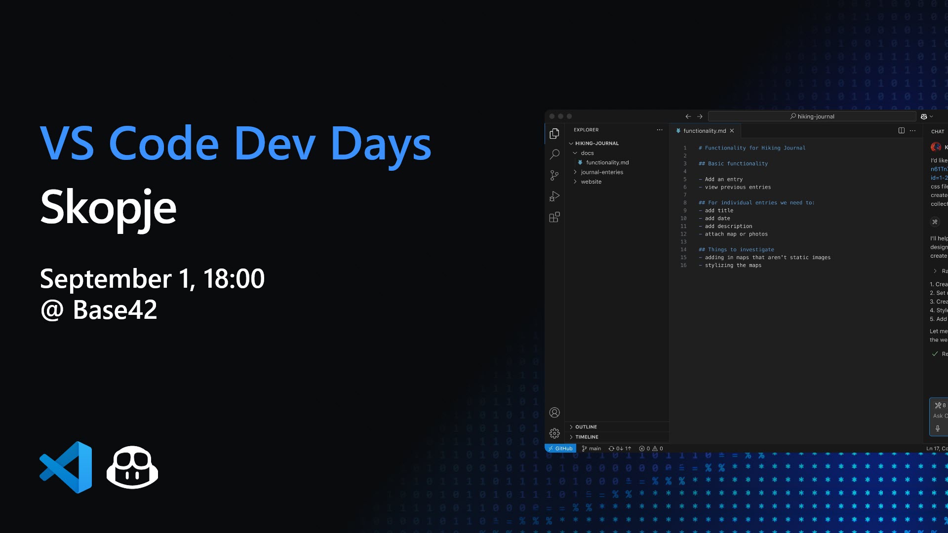Start voice chat with the microphone icon
Screen dimensions: 948x533
click(x=938, y=428)
